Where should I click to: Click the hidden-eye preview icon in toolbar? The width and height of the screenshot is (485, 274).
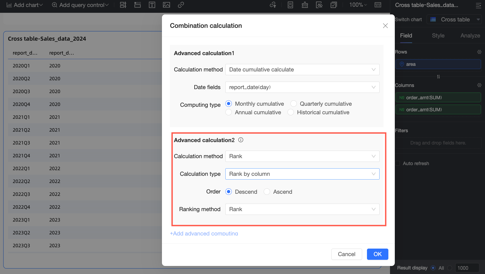pos(319,5)
